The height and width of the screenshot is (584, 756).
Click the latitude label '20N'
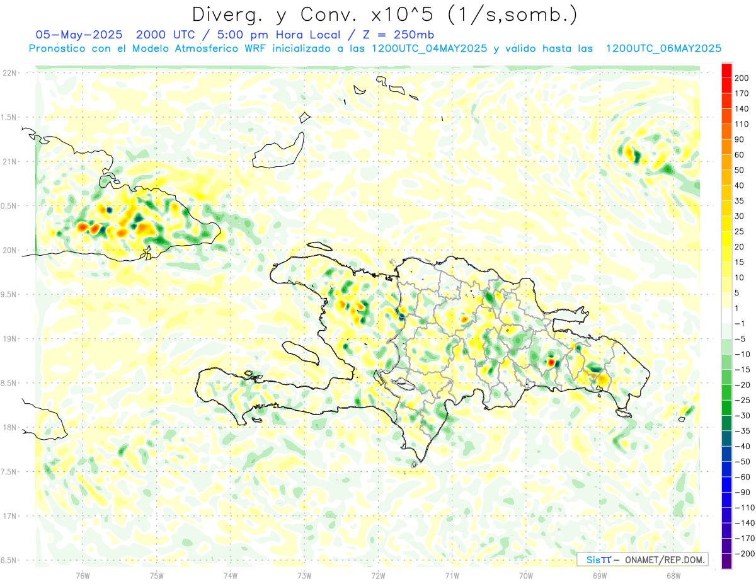[x=9, y=251]
